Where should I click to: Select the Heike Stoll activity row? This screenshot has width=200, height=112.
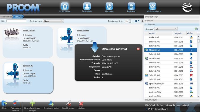pos(171,37)
